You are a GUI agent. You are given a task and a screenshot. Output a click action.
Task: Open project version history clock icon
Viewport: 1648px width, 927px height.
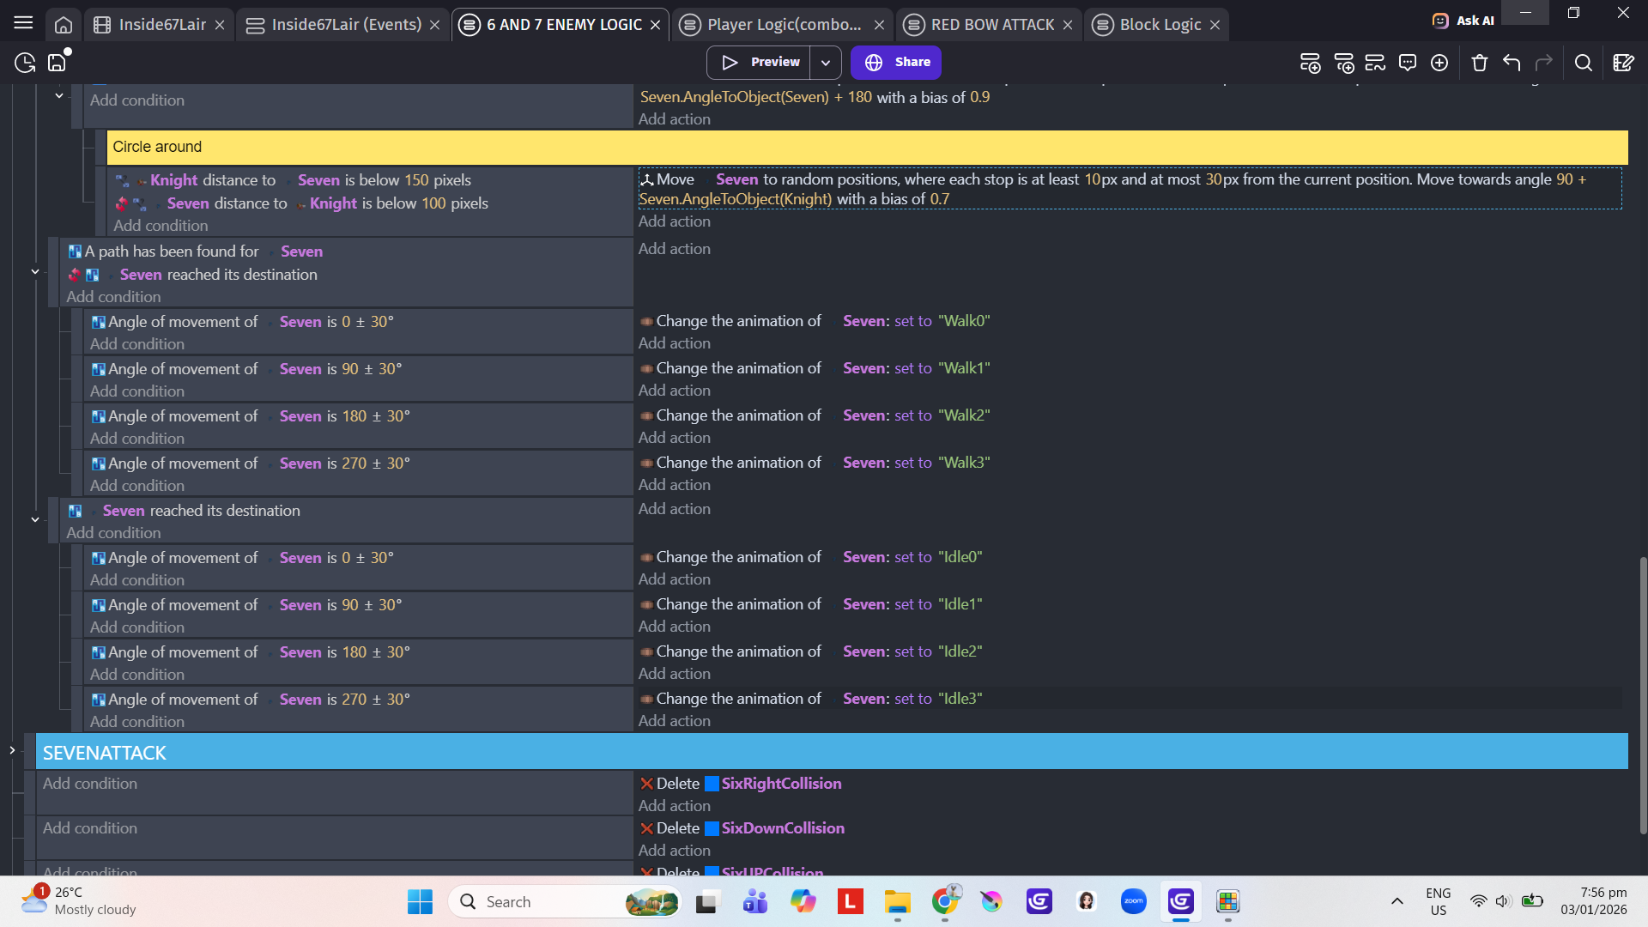tap(25, 63)
